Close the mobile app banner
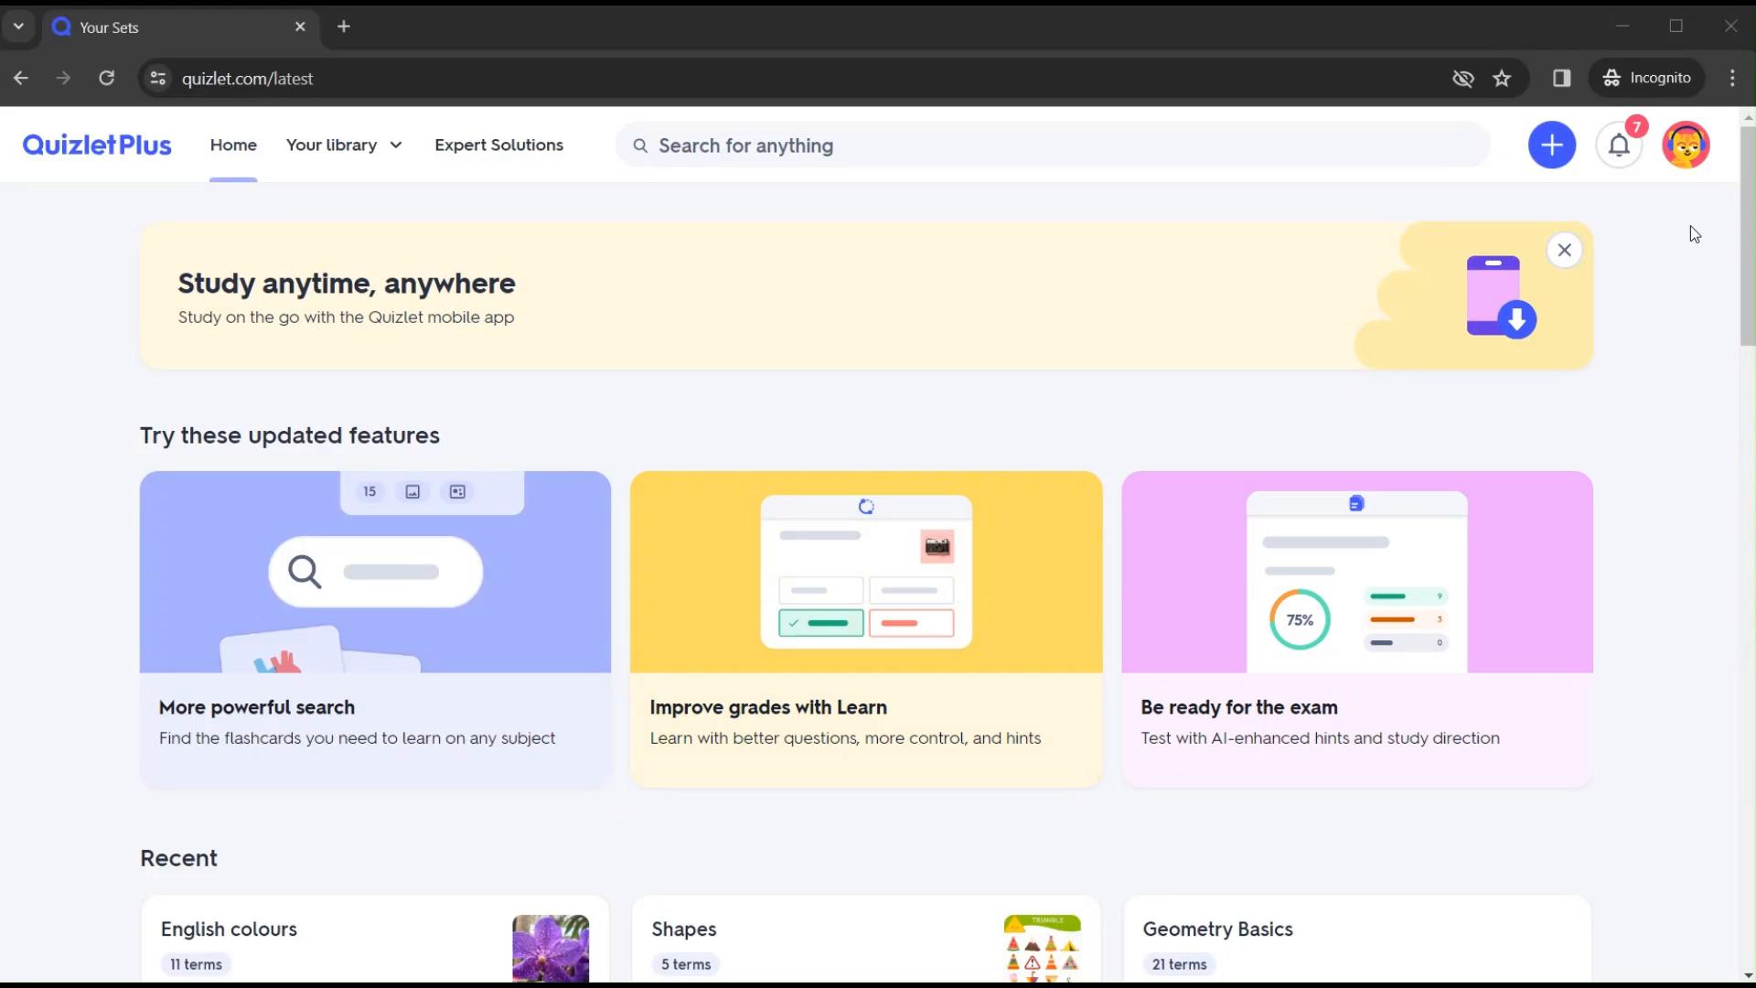Image resolution: width=1756 pixels, height=988 pixels. (x=1566, y=250)
